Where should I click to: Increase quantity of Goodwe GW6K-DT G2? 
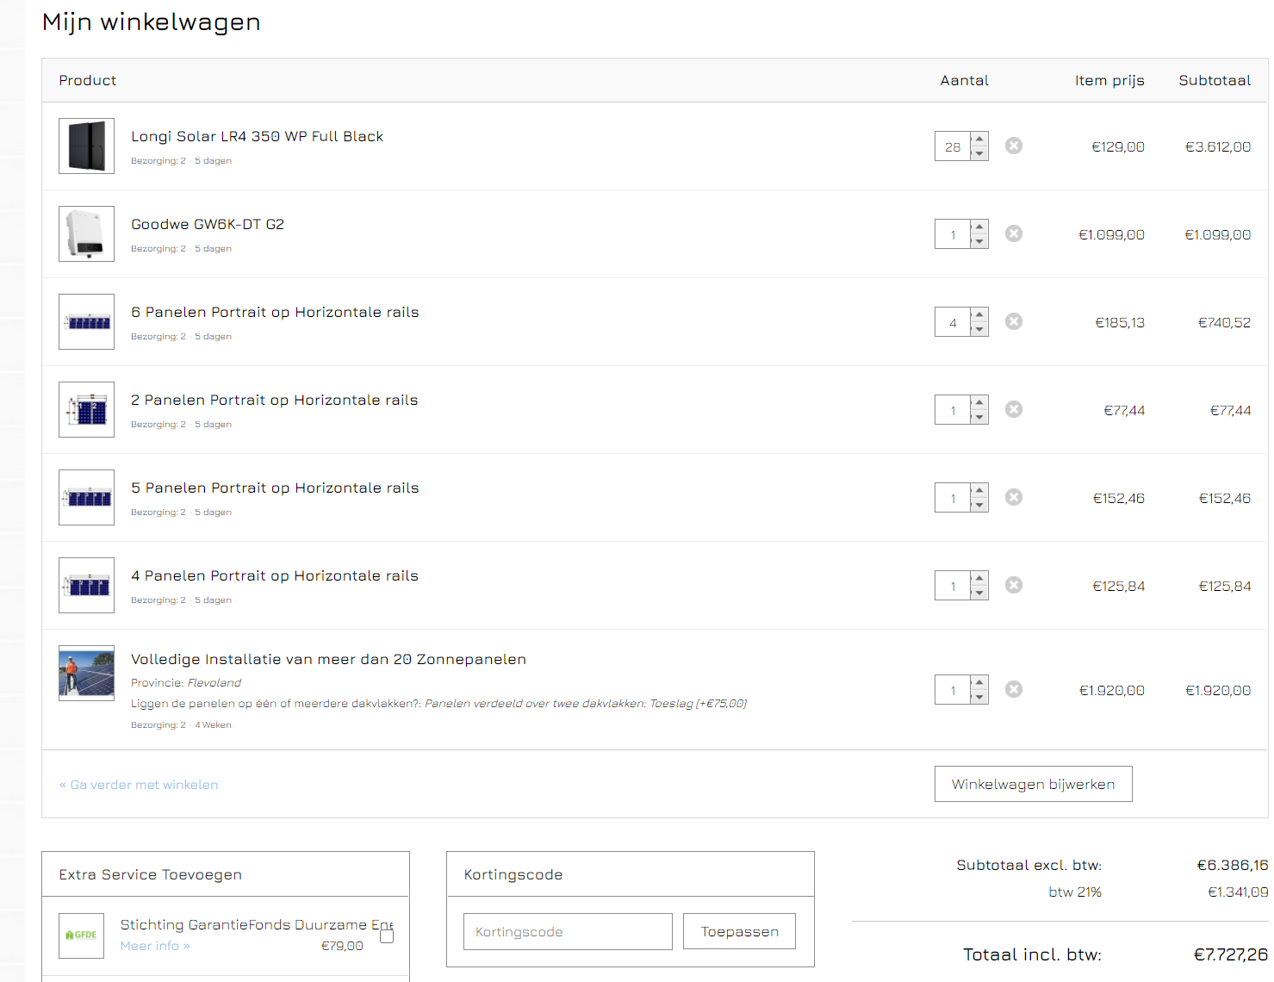tap(979, 227)
